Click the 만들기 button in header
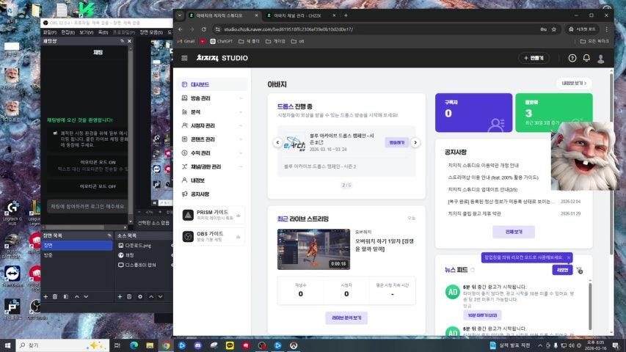626x352 pixels. coord(534,58)
